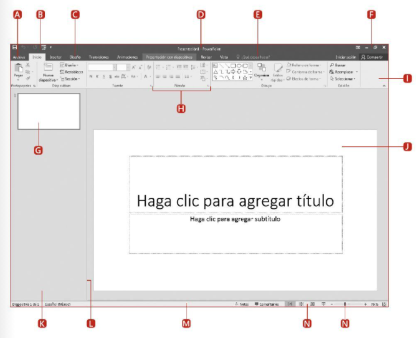Screen dimensions: 416x338
Task: Click the Organizar icon in Dibujo group
Action: point(262,69)
